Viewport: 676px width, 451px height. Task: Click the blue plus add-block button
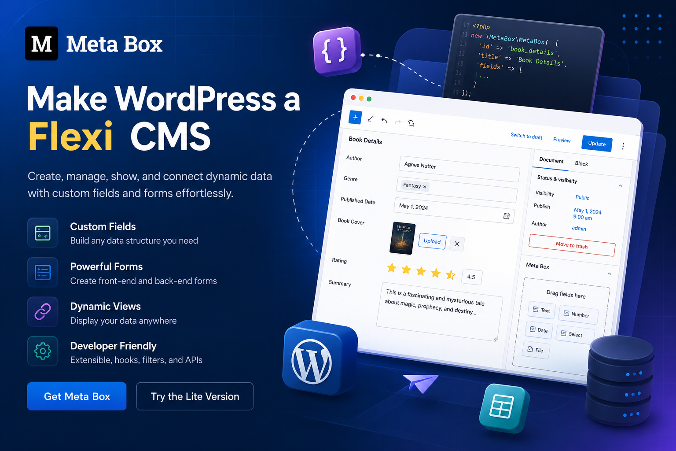[355, 117]
